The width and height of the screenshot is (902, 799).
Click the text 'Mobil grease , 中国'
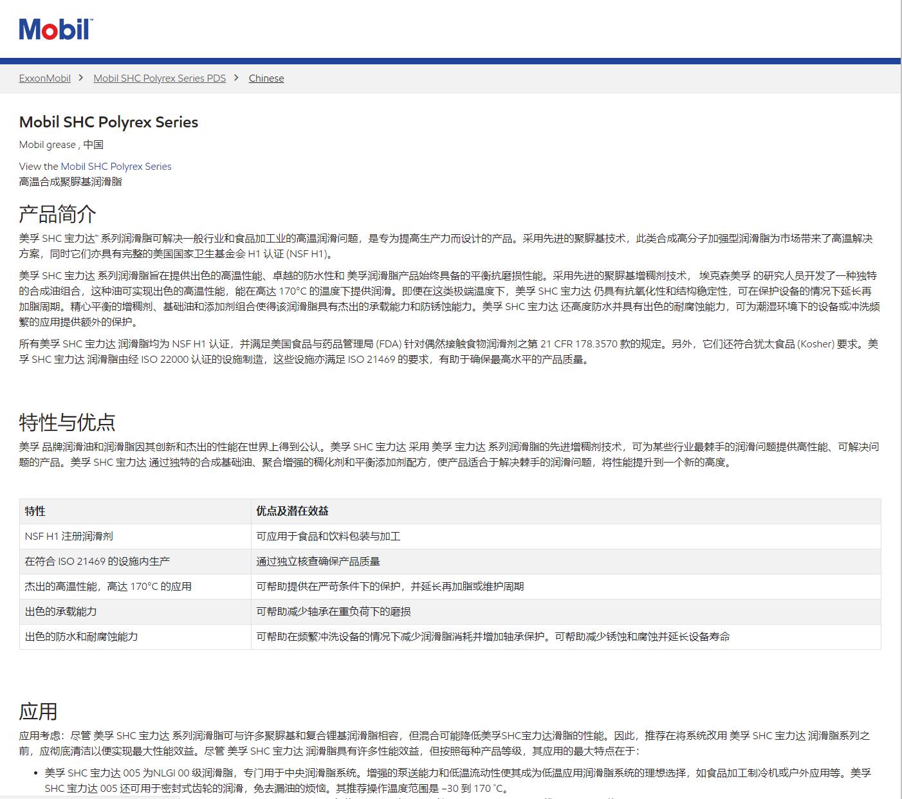(61, 145)
